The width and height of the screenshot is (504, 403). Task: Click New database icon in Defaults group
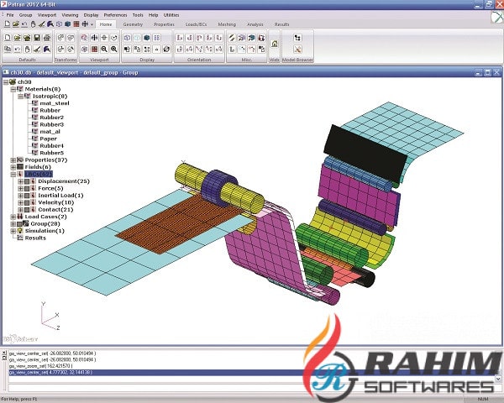(x=8, y=38)
